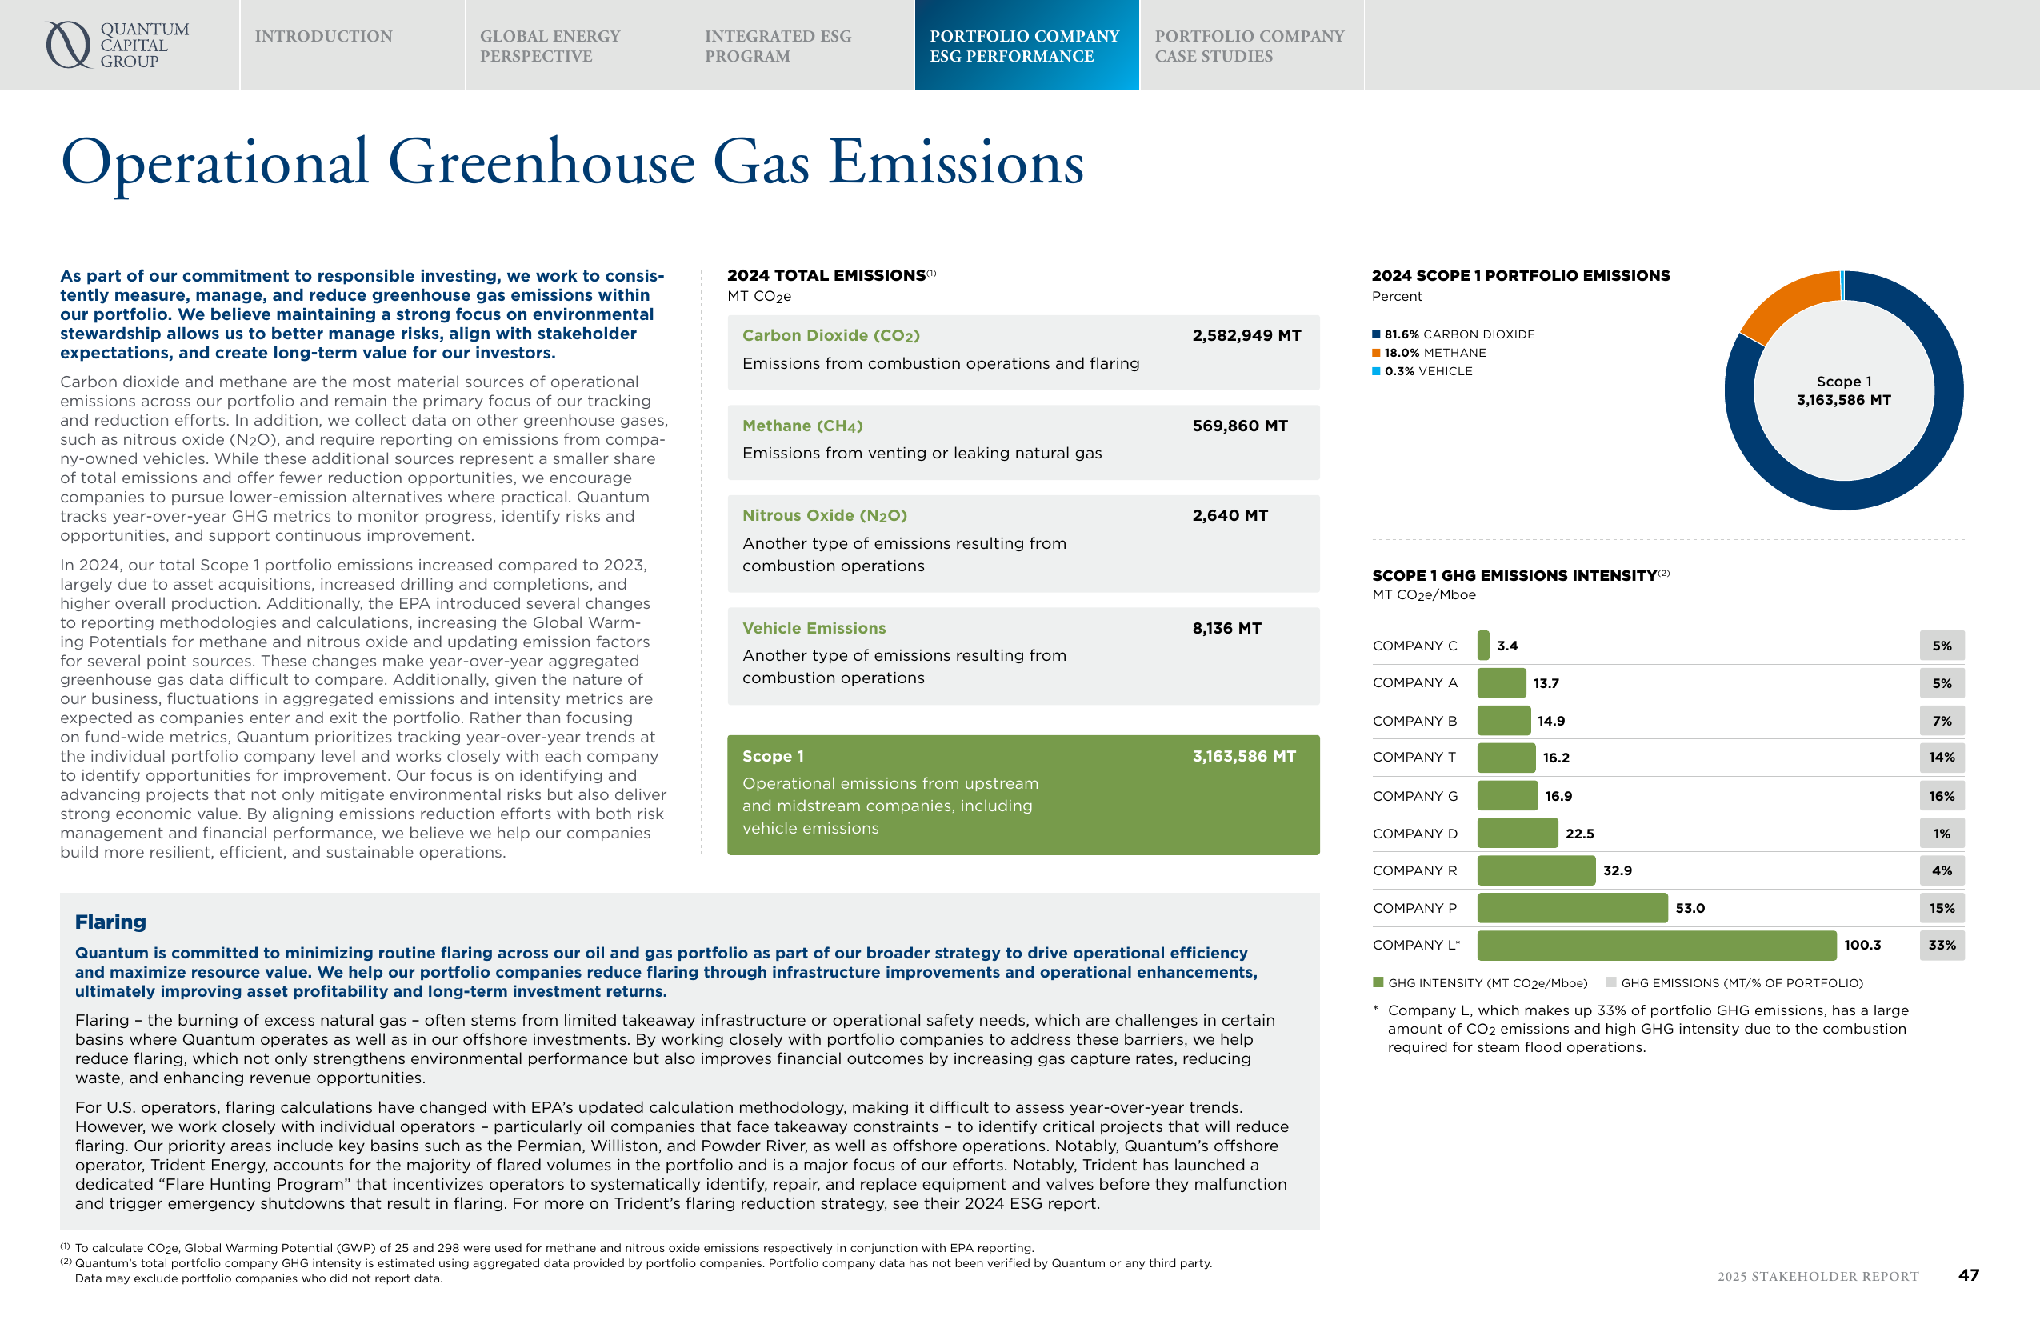This screenshot has width=2040, height=1320.
Task: Click the 8,136 MT value
Action: tap(1226, 628)
